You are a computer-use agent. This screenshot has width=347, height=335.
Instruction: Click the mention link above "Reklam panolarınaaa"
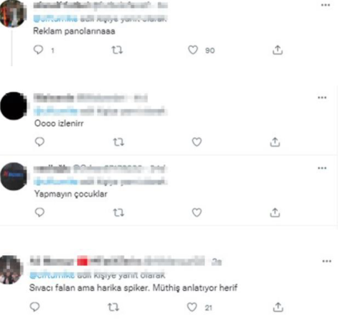(x=56, y=19)
